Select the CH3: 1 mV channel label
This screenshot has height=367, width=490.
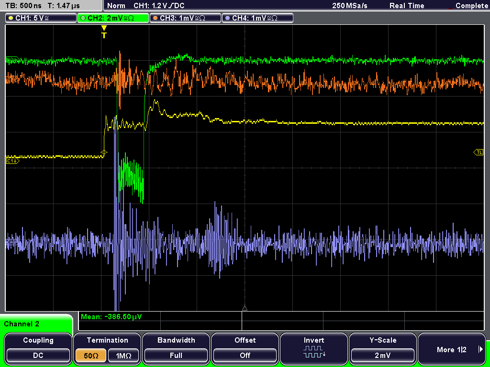pos(185,18)
